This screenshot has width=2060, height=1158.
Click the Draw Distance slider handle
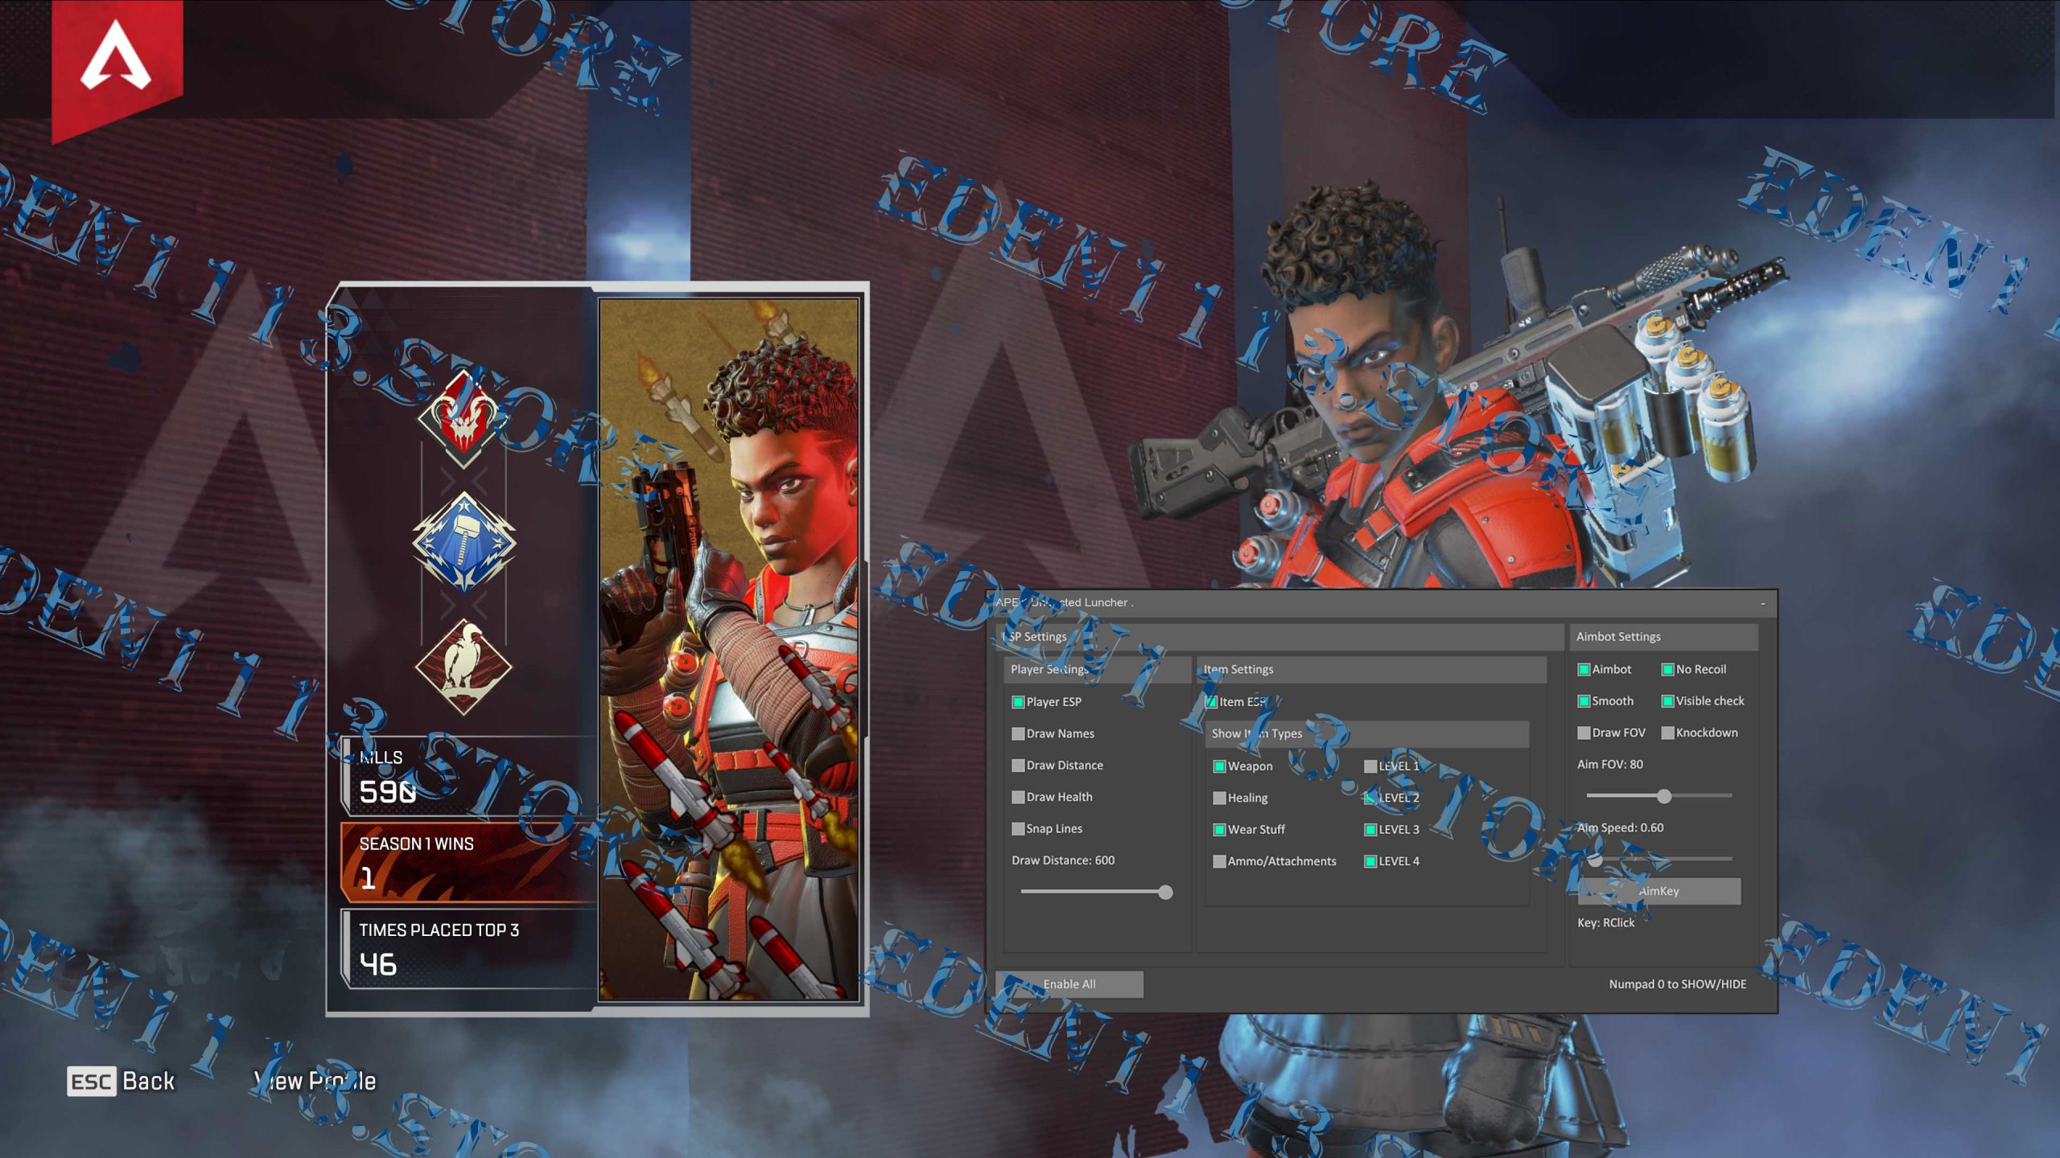[1165, 892]
